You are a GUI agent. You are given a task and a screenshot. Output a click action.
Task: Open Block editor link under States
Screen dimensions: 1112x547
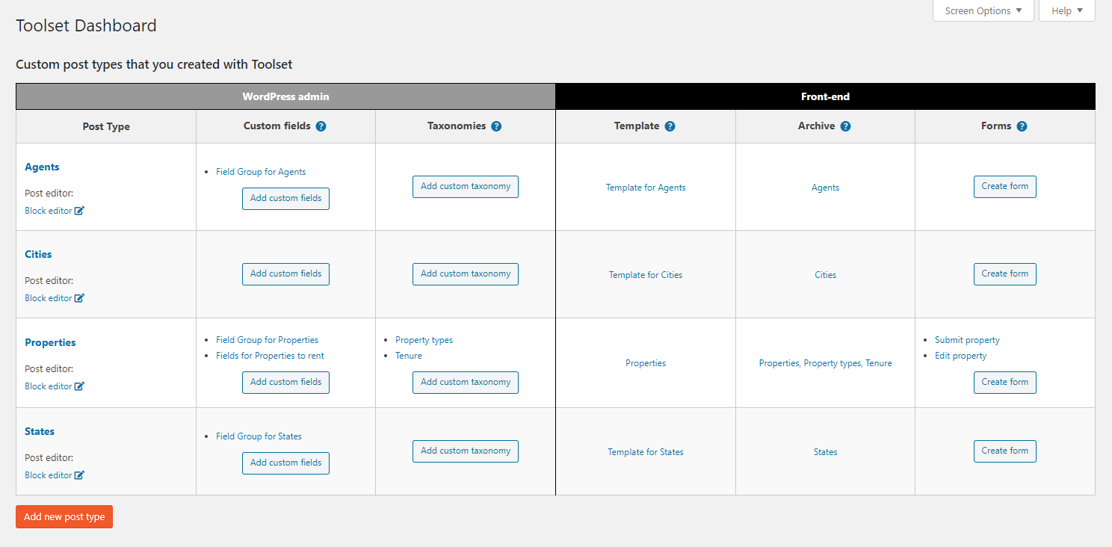coord(49,475)
